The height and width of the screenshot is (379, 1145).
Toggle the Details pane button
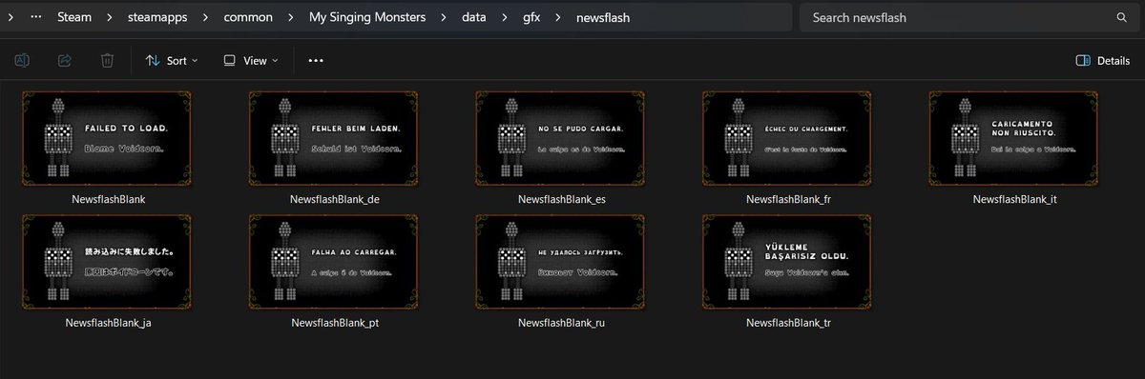pyautogui.click(x=1103, y=60)
